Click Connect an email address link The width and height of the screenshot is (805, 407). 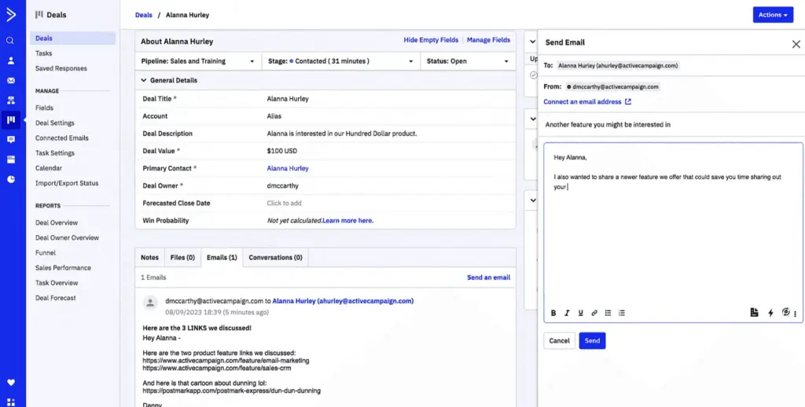point(583,102)
